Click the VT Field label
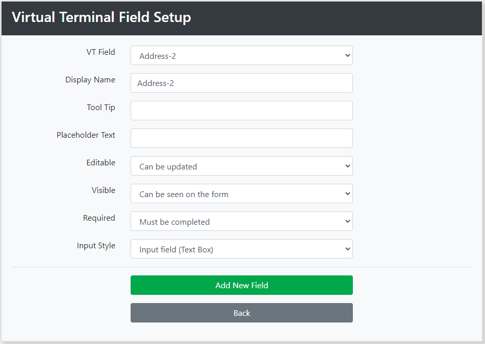Image resolution: width=485 pixels, height=344 pixels. 101,52
